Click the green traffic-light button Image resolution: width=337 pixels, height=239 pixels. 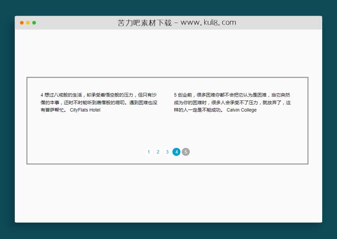click(35, 23)
